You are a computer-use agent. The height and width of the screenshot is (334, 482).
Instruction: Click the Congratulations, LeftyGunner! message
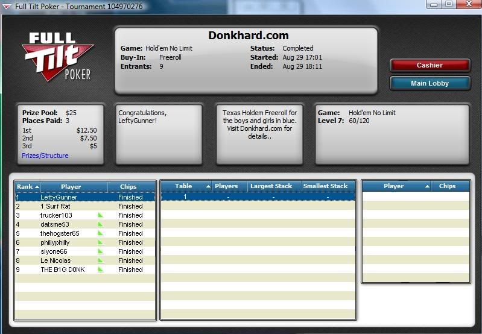[142, 117]
